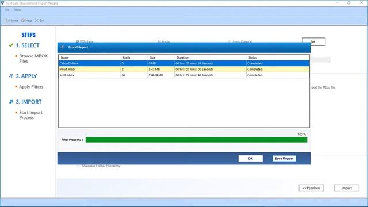Image resolution: width=368 pixels, height=207 pixels.
Task: Click the 1.43 MB size cell
Action: pos(154,69)
